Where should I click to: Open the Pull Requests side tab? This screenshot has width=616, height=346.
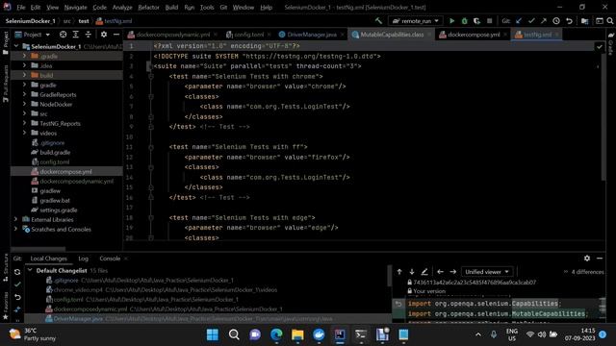[x=6, y=84]
